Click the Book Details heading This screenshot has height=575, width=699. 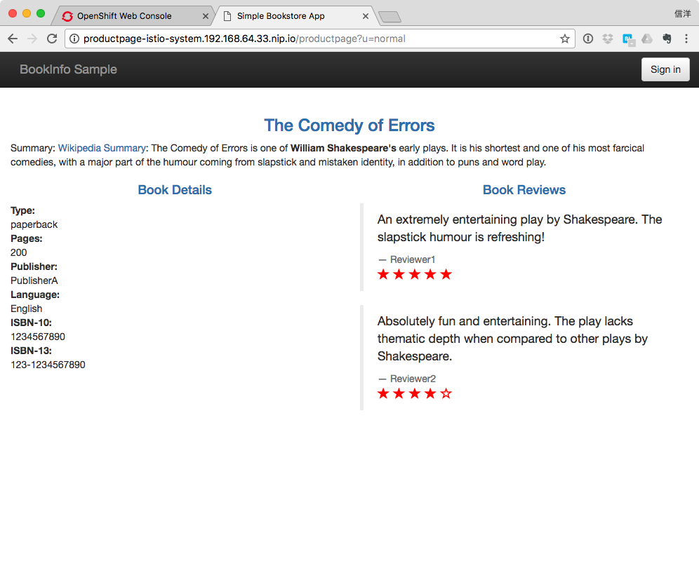175,190
